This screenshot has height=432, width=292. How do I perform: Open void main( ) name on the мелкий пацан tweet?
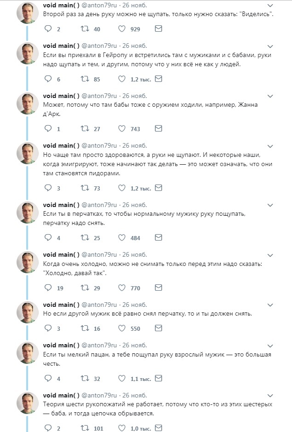click(x=61, y=346)
